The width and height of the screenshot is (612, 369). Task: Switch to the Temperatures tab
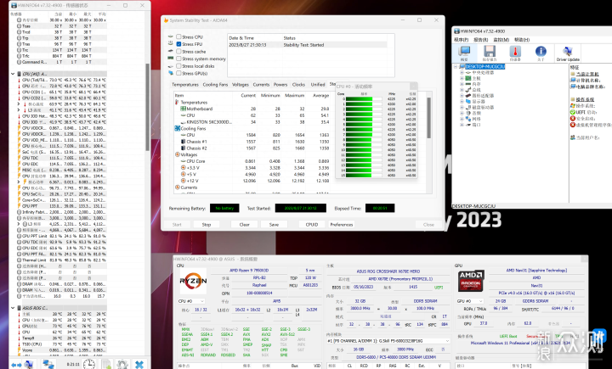185,85
